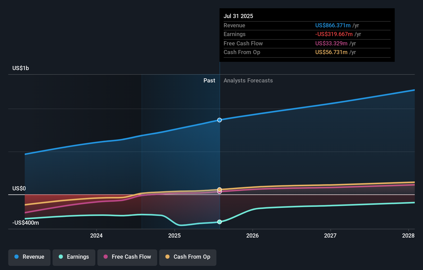Toggle the Cash From Op series visibility

click(x=188, y=257)
